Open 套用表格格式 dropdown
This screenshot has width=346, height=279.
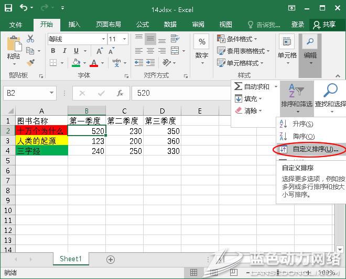tap(243, 51)
